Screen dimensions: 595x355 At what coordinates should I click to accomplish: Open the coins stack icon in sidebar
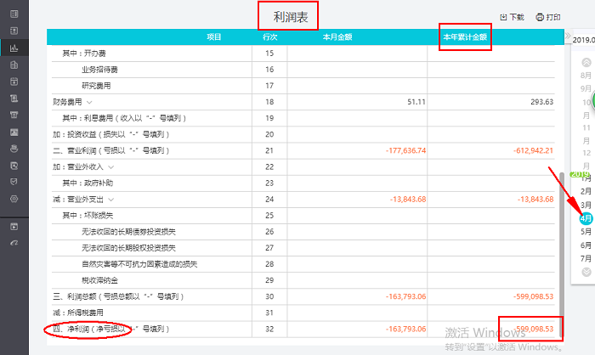14,149
